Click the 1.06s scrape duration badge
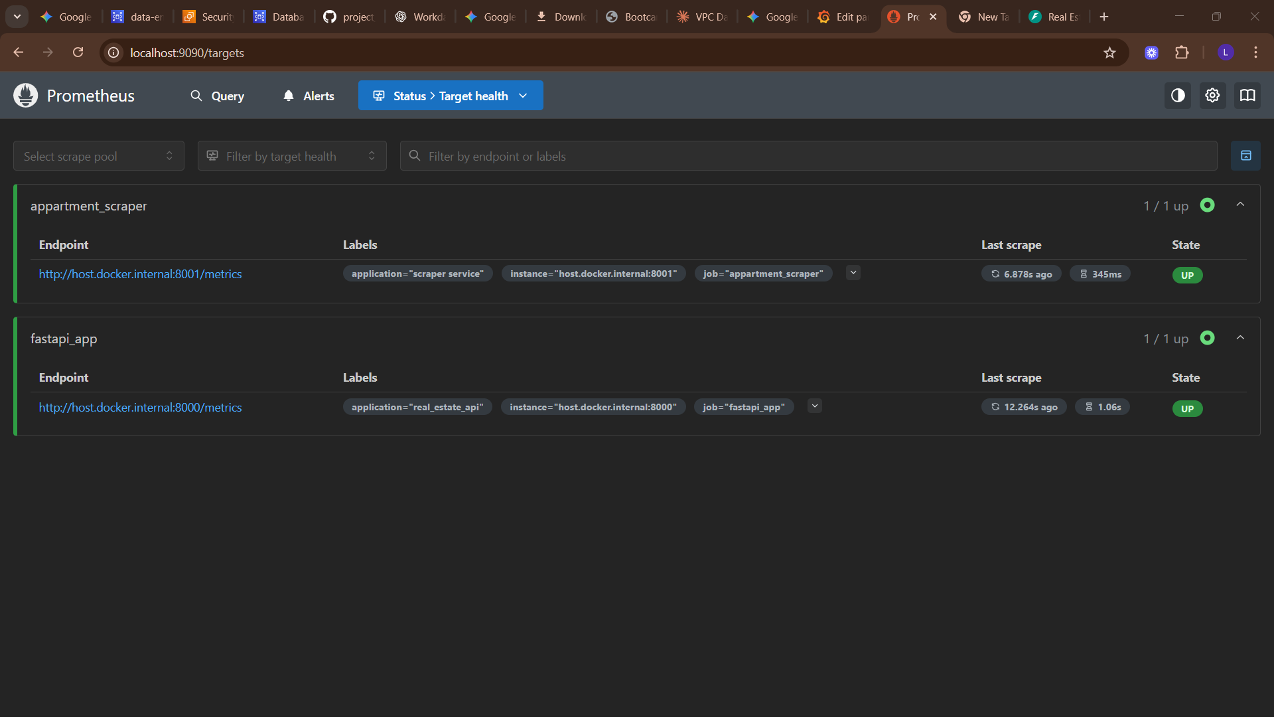The image size is (1274, 717). point(1102,407)
